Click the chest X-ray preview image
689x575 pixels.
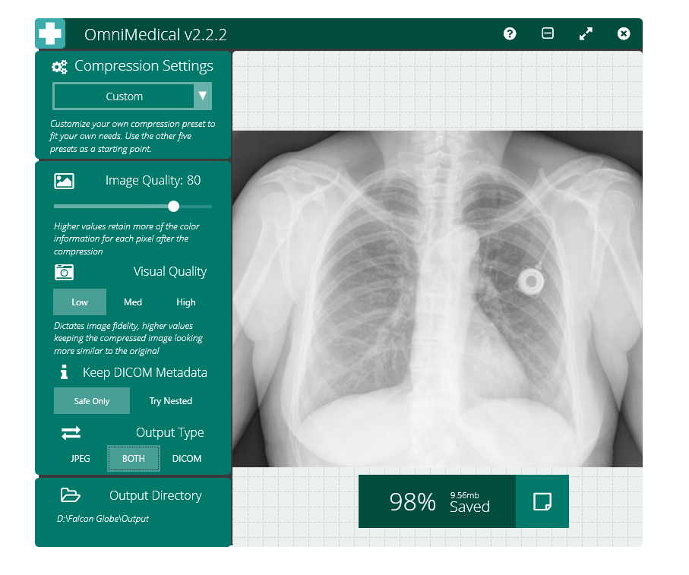[x=438, y=299]
